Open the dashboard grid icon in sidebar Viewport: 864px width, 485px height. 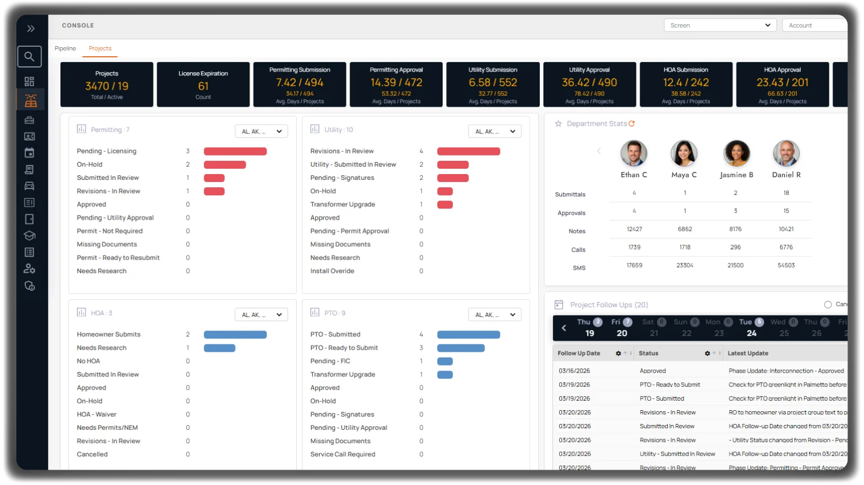29,81
